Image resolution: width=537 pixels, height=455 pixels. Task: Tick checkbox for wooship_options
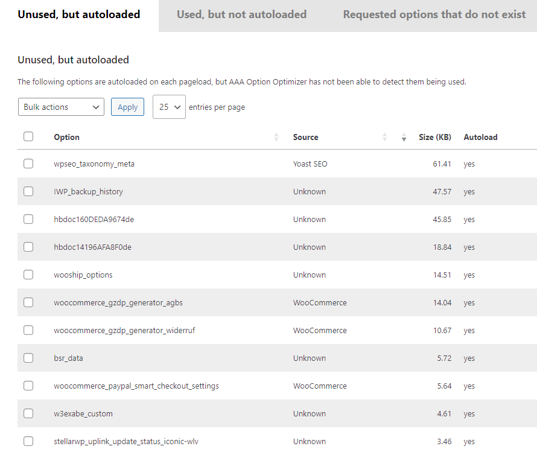[x=28, y=275]
